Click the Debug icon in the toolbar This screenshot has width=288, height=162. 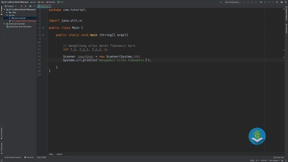pos(248,2)
